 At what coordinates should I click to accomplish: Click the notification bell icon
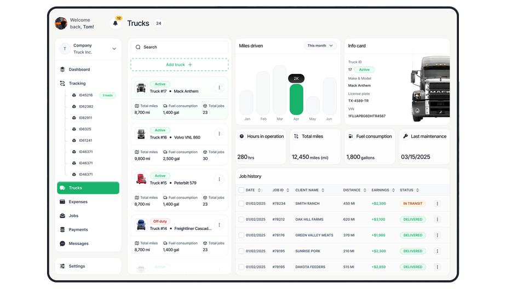[x=115, y=23]
